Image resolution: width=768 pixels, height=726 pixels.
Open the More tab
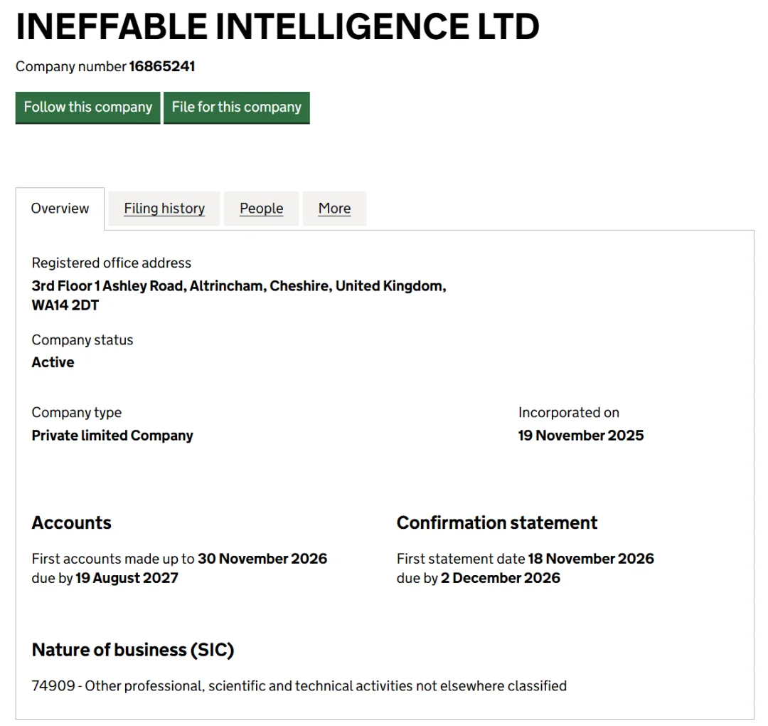[x=334, y=209]
